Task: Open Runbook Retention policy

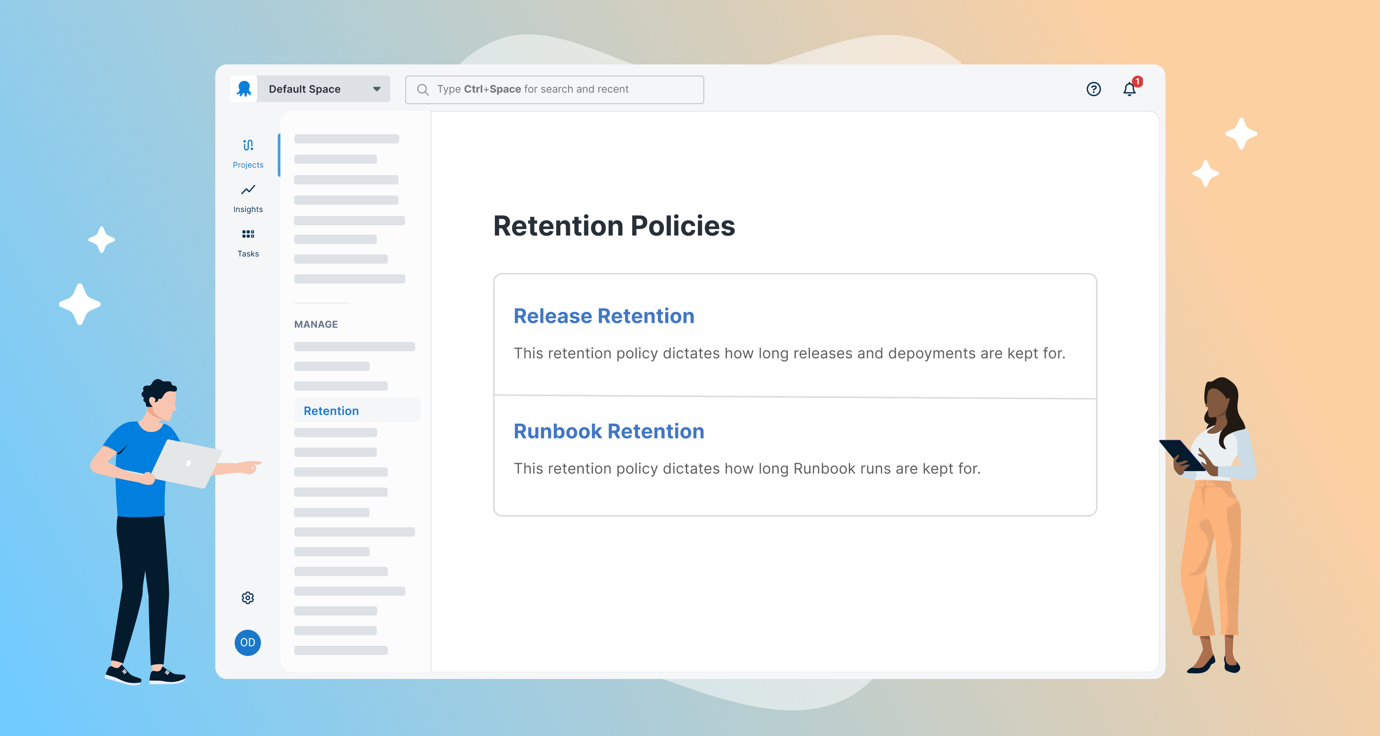Action: click(x=609, y=431)
